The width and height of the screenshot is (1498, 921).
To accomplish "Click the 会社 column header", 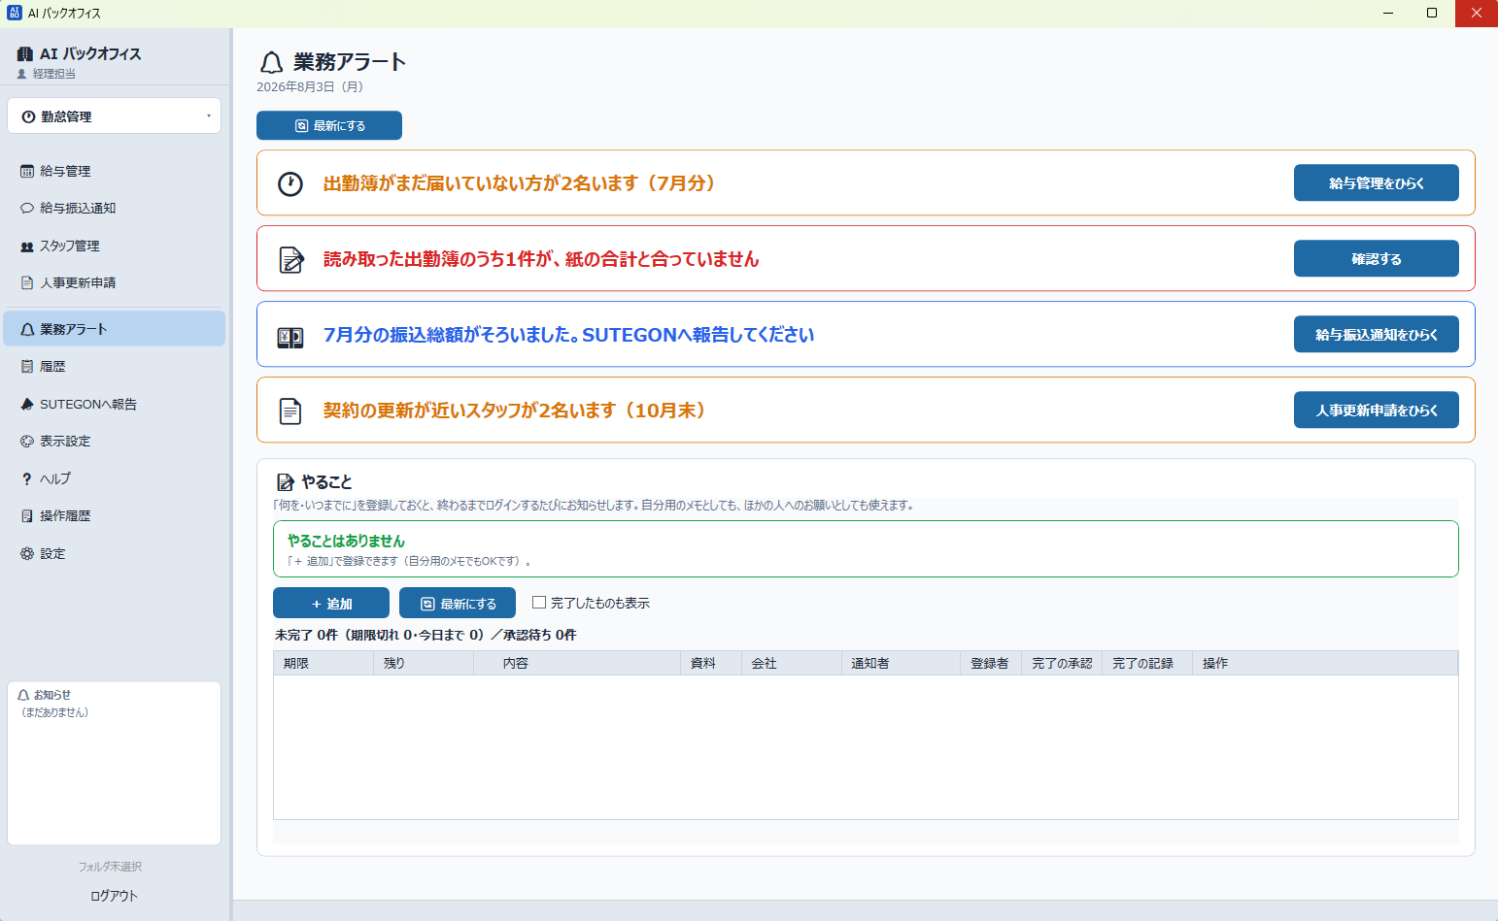I will (x=792, y=663).
